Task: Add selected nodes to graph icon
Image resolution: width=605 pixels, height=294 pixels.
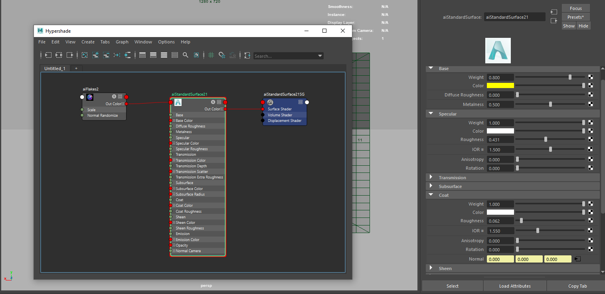Action: (95, 55)
